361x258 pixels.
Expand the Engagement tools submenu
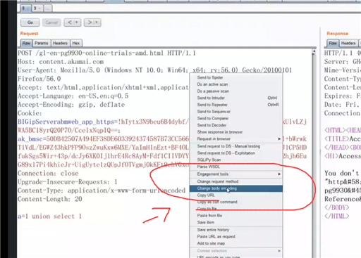[236, 174]
